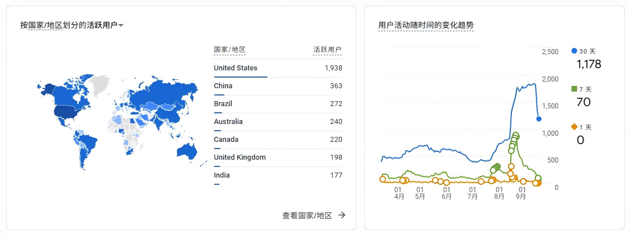
Task: Click the United Kingdom row
Action: tap(278, 157)
